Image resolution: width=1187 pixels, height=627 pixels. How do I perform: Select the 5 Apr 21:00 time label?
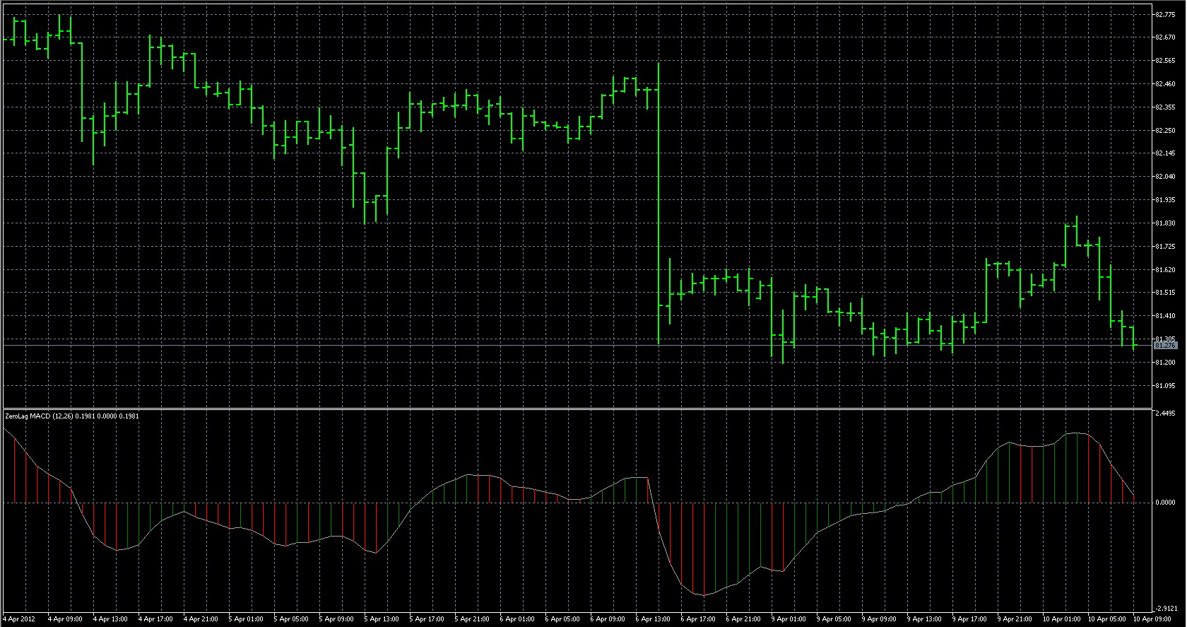click(472, 619)
